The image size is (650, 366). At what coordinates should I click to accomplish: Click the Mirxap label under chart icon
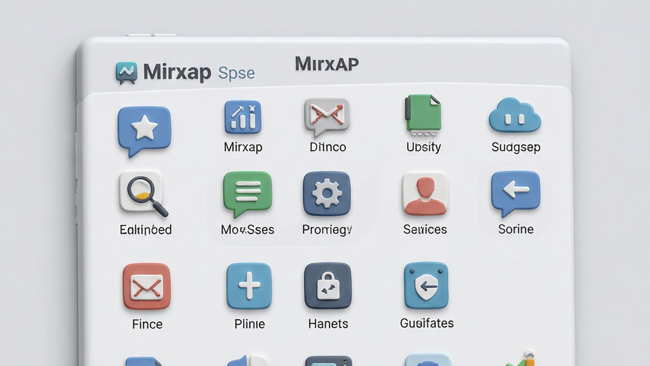(x=243, y=147)
